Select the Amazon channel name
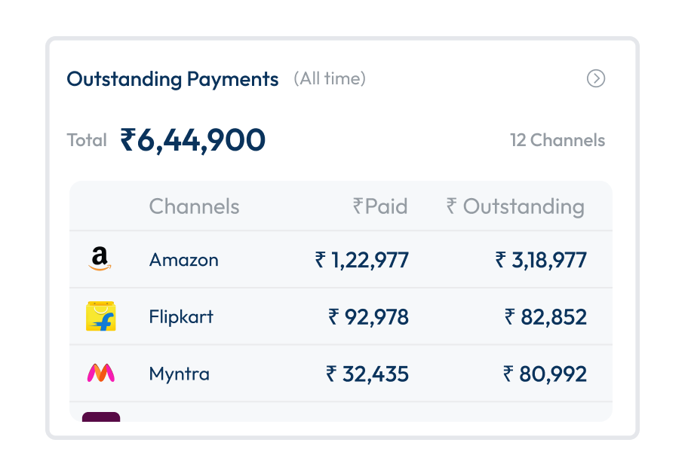Viewport: 688px width, 470px height. tap(184, 260)
